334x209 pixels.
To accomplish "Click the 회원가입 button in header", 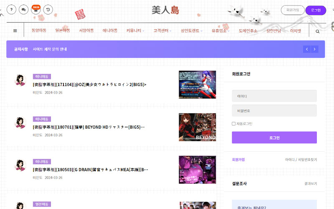I will [x=293, y=10].
